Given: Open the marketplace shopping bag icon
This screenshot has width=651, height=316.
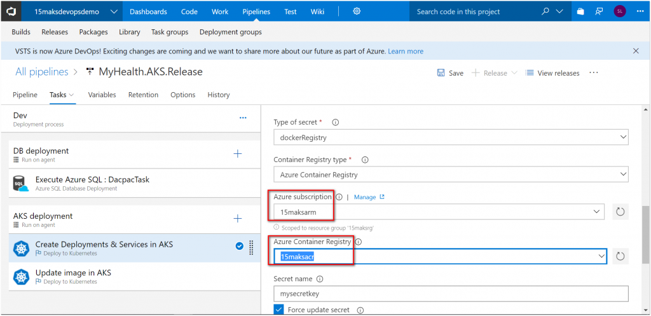Looking at the screenshot, I should 580,11.
